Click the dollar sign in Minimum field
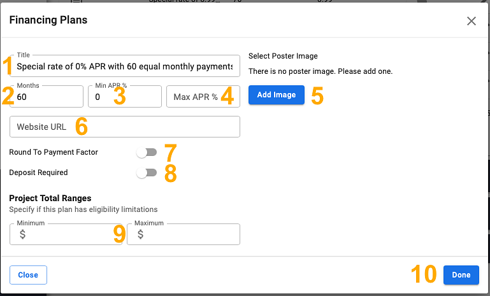This screenshot has height=296, width=490. (22, 234)
